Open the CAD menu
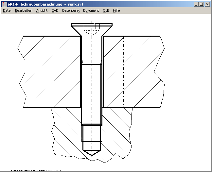The width and height of the screenshot is (212, 172). pos(55,10)
